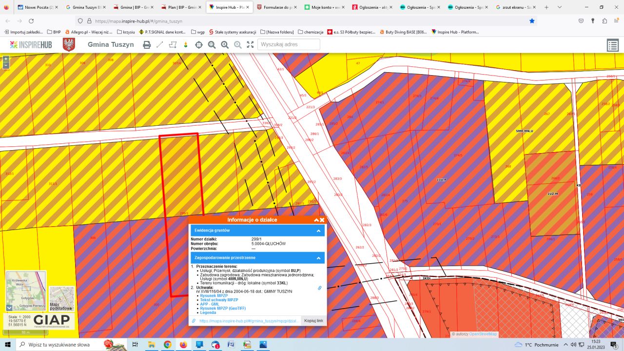This screenshot has height=351, width=624.
Task: Click the map zoom out minus button
Action: click(6, 65)
